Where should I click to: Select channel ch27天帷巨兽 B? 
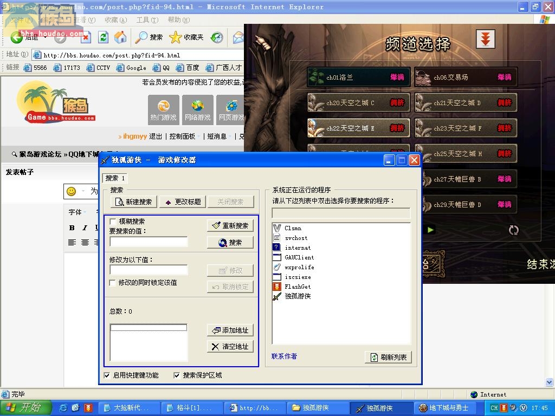[469, 179]
